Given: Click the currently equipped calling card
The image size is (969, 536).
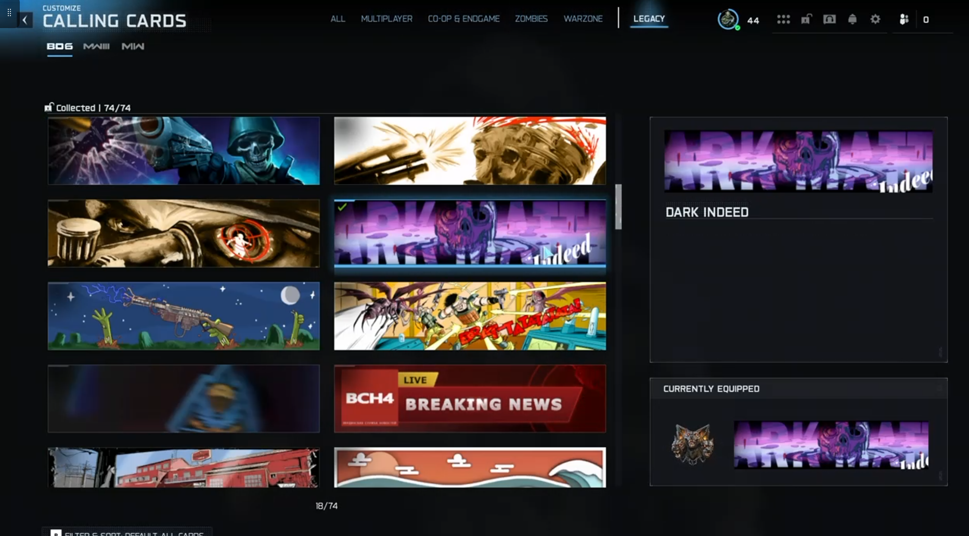Looking at the screenshot, I should (x=831, y=445).
